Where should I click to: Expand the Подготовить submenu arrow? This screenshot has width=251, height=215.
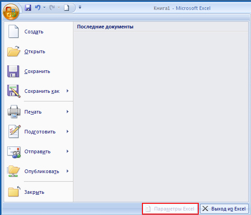(x=68, y=132)
